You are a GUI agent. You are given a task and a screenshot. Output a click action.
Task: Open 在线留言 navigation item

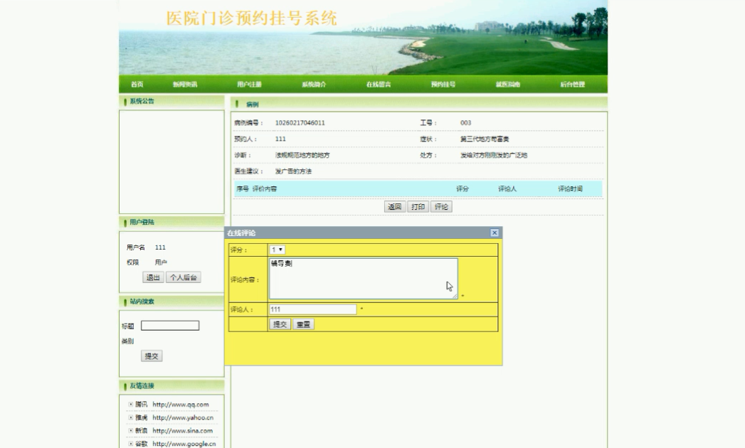[379, 85]
